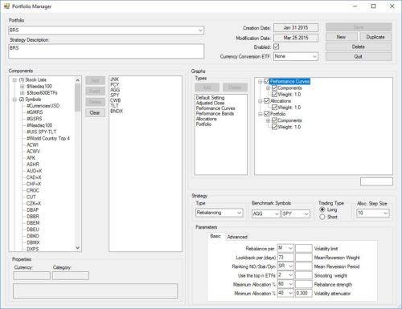
Task: Switch to the Advanced parameters tab
Action: pos(237,237)
